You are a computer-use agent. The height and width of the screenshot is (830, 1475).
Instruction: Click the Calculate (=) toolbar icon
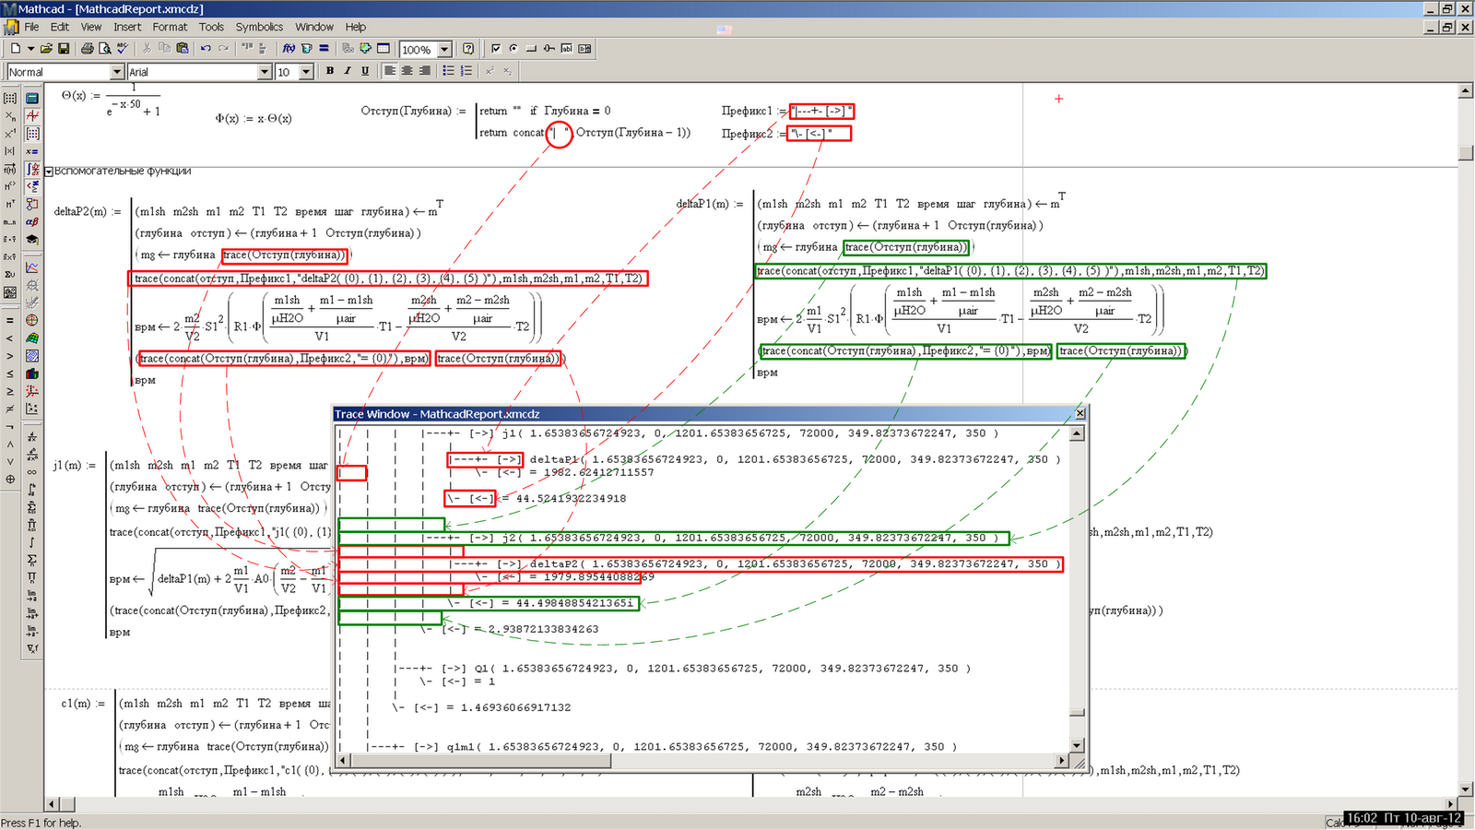click(324, 49)
